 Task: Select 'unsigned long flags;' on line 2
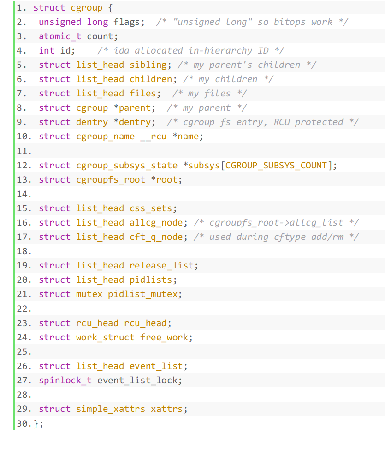92,22
